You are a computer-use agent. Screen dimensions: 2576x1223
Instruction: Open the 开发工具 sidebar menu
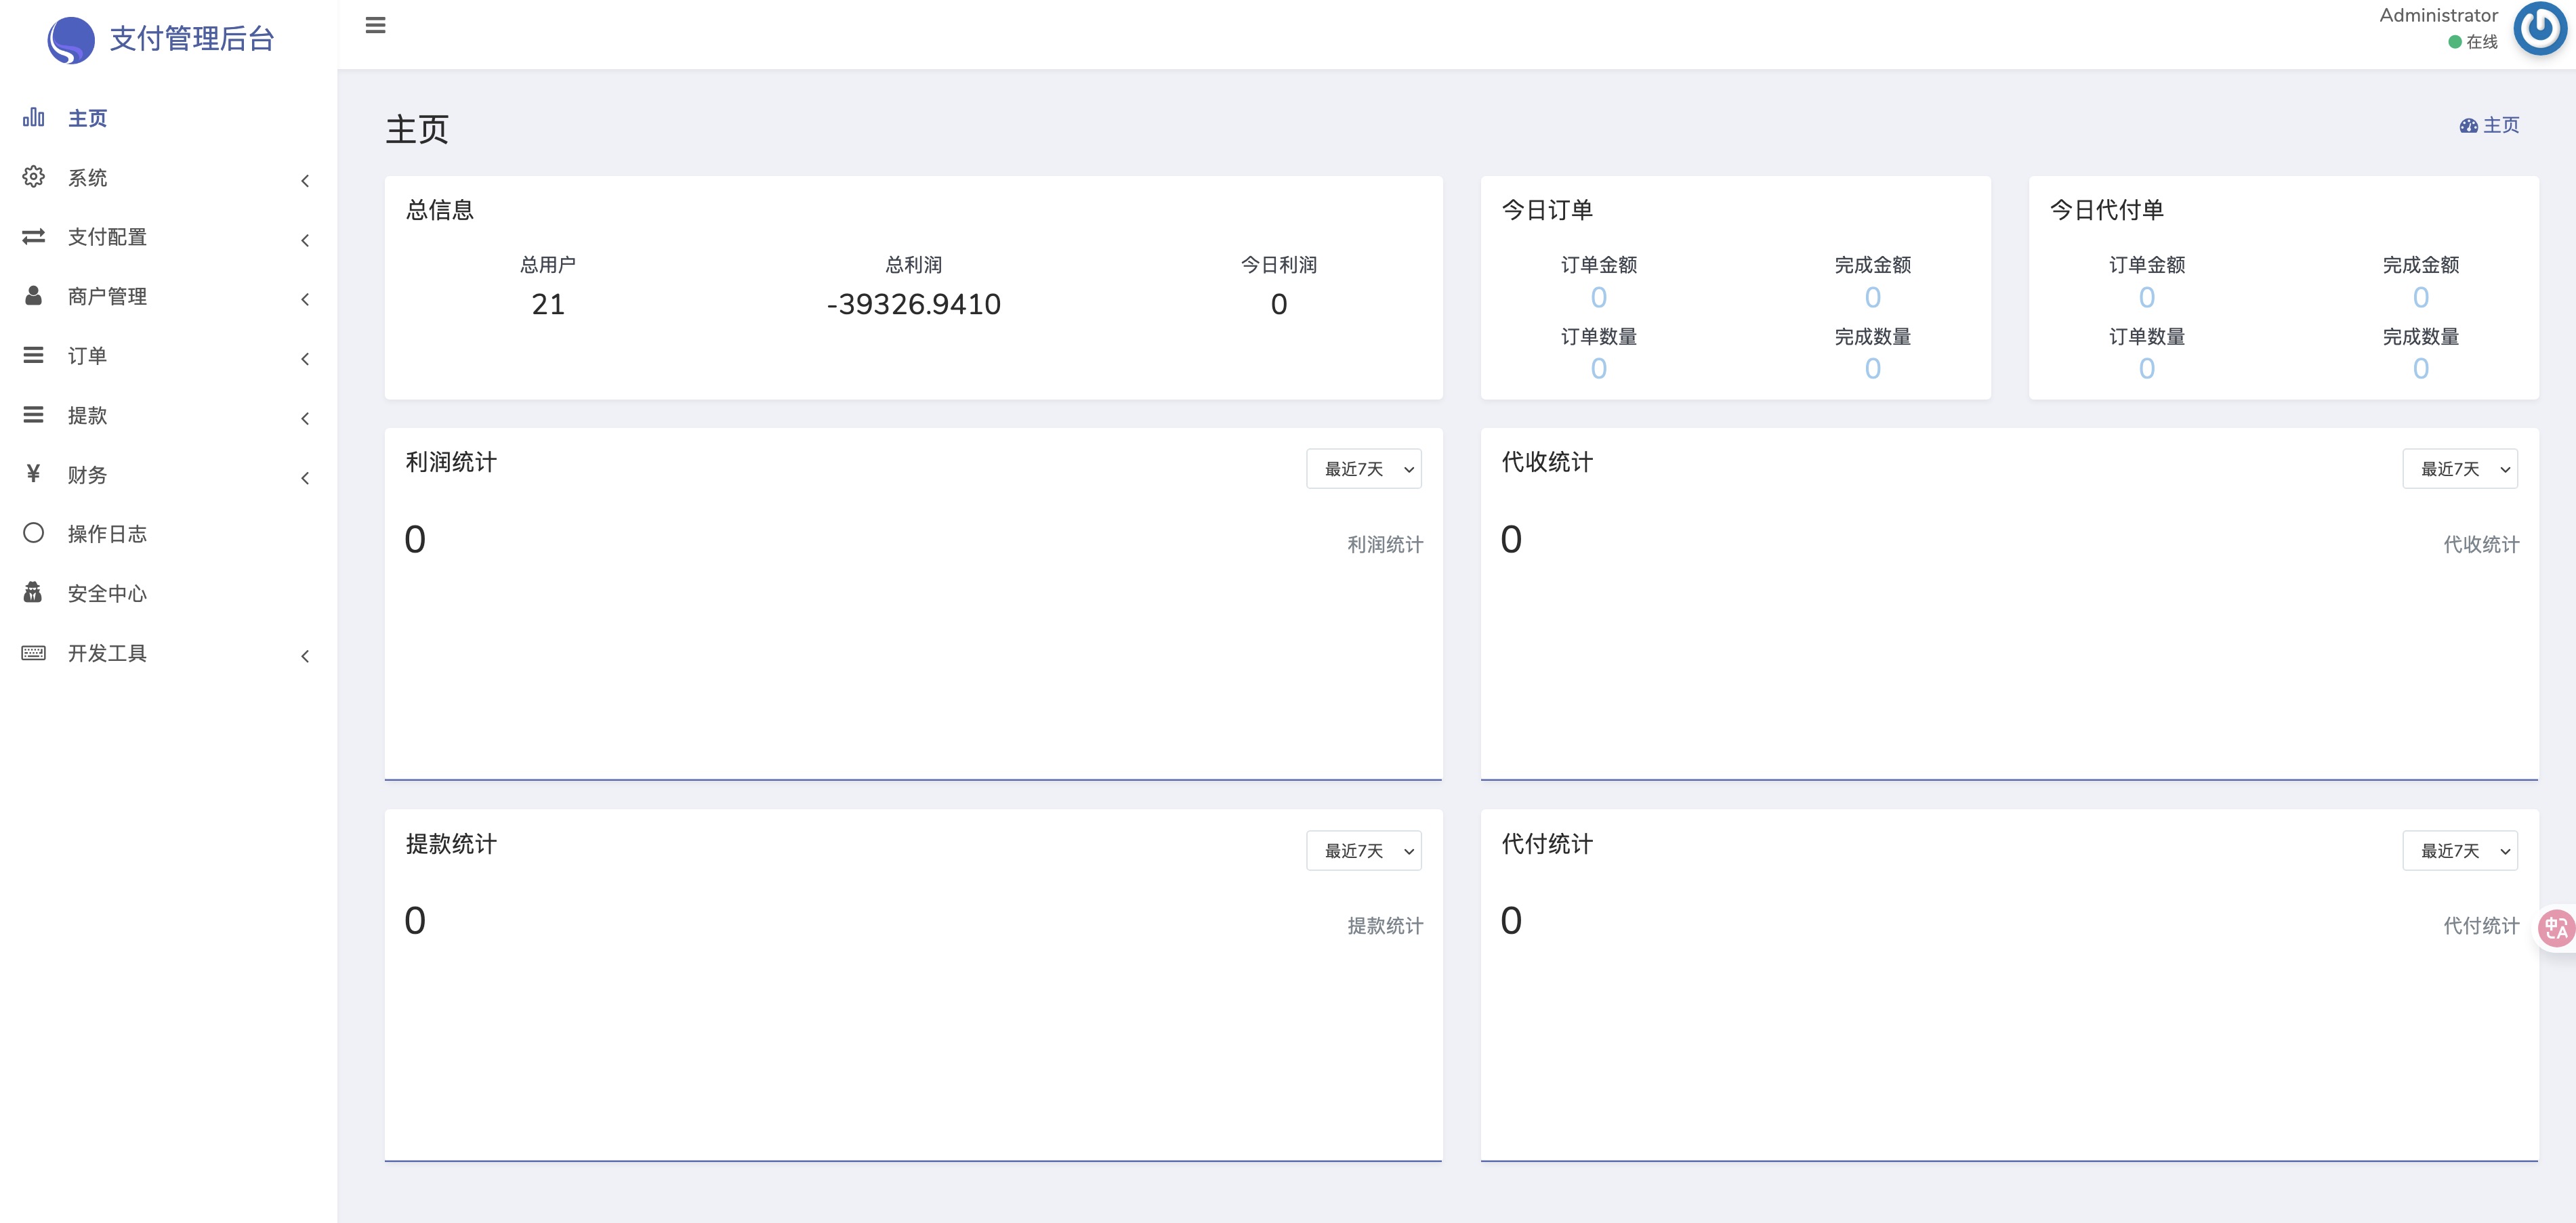168,653
